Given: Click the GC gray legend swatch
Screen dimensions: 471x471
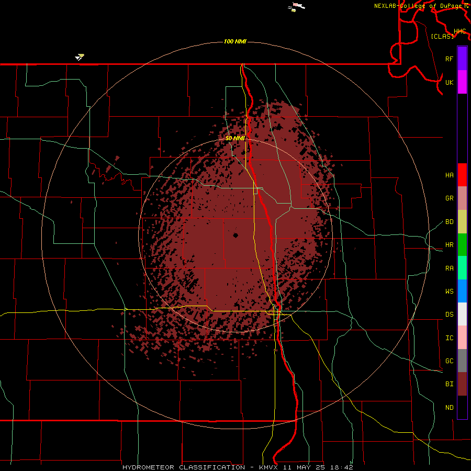Looking at the screenshot, I should pos(462,361).
